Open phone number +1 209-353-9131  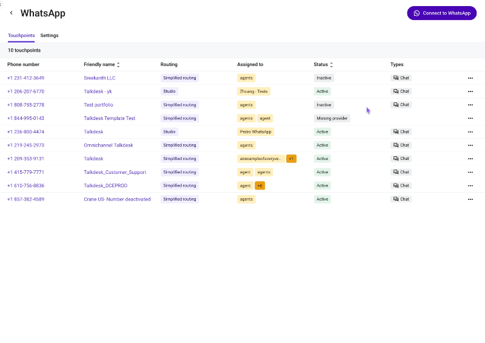pos(25,159)
